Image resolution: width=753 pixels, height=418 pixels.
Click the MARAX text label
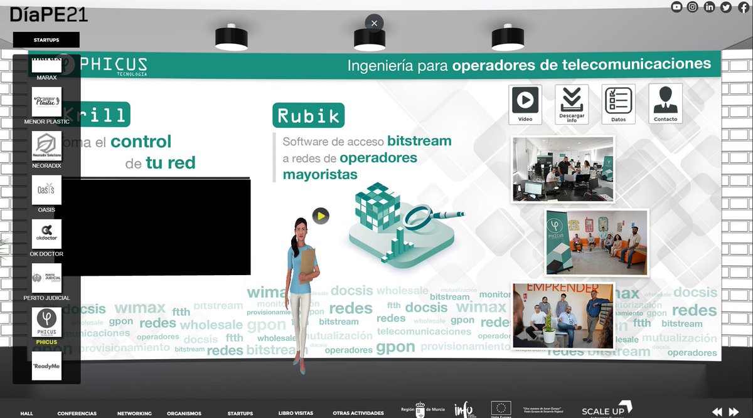tap(46, 78)
